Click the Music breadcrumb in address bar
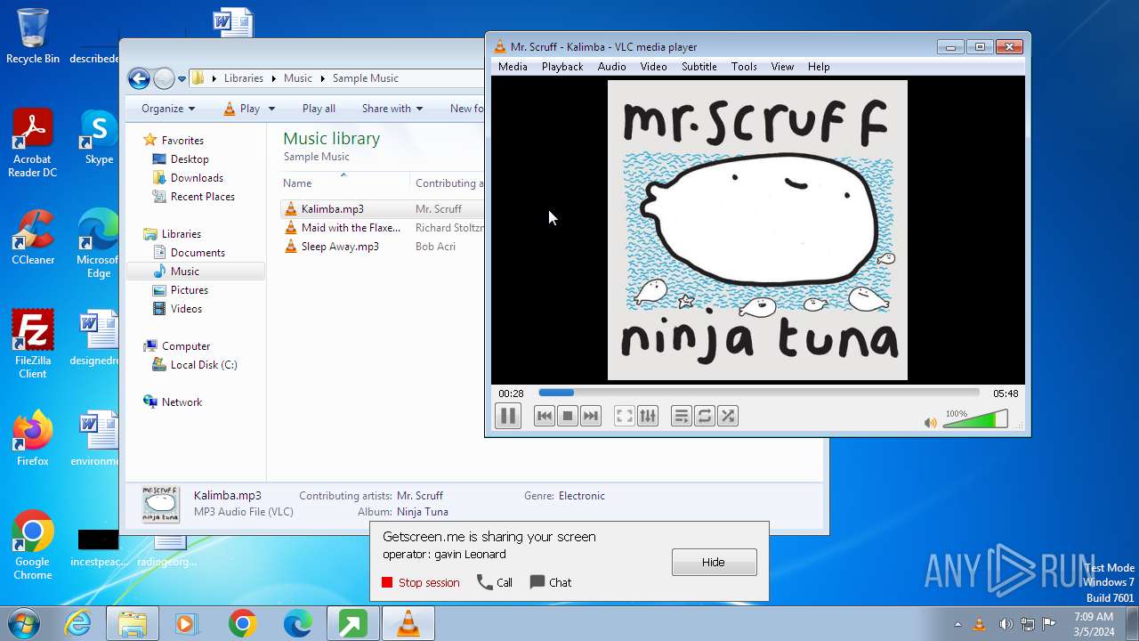Viewport: 1139px width, 641px height. (x=298, y=78)
